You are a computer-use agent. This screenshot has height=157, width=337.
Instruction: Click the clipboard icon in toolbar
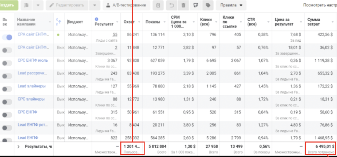(x=158, y=5)
